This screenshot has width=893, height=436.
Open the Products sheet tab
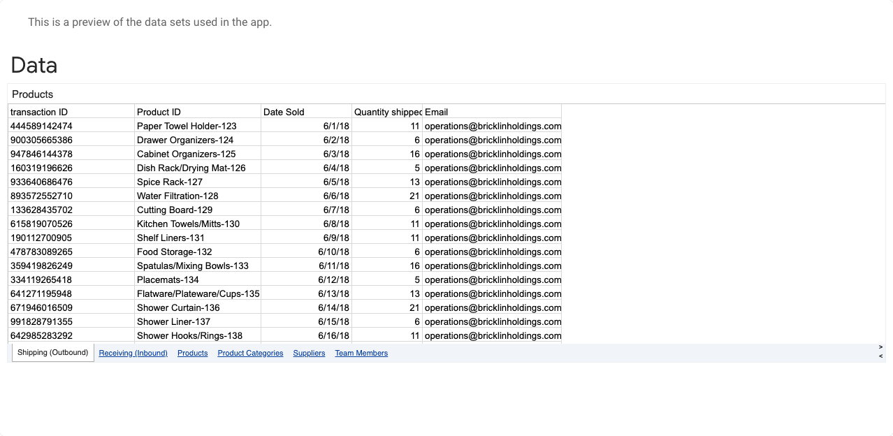coord(192,354)
